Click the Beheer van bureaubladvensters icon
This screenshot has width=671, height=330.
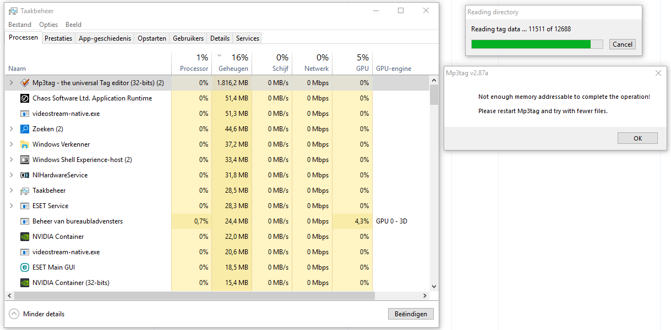tap(25, 221)
